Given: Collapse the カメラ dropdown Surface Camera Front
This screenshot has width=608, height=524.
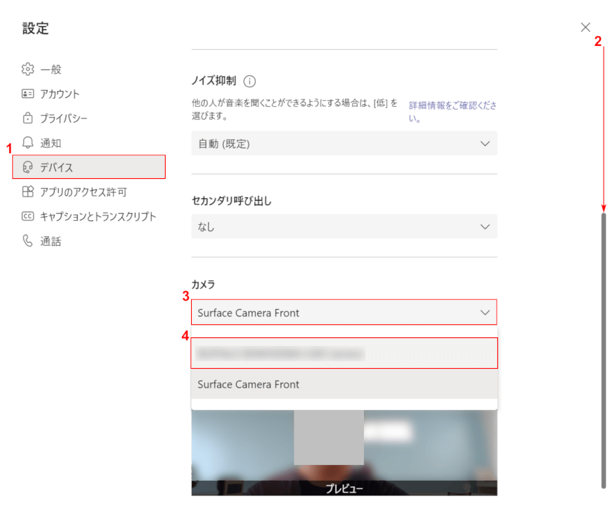Looking at the screenshot, I should (344, 312).
